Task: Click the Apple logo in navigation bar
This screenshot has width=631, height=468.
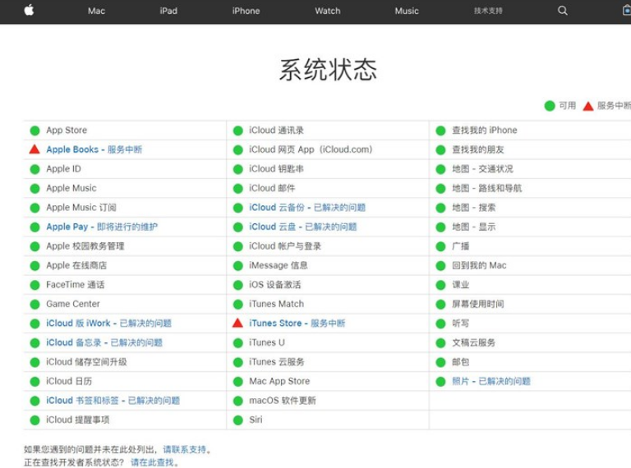Action: pos(29,10)
